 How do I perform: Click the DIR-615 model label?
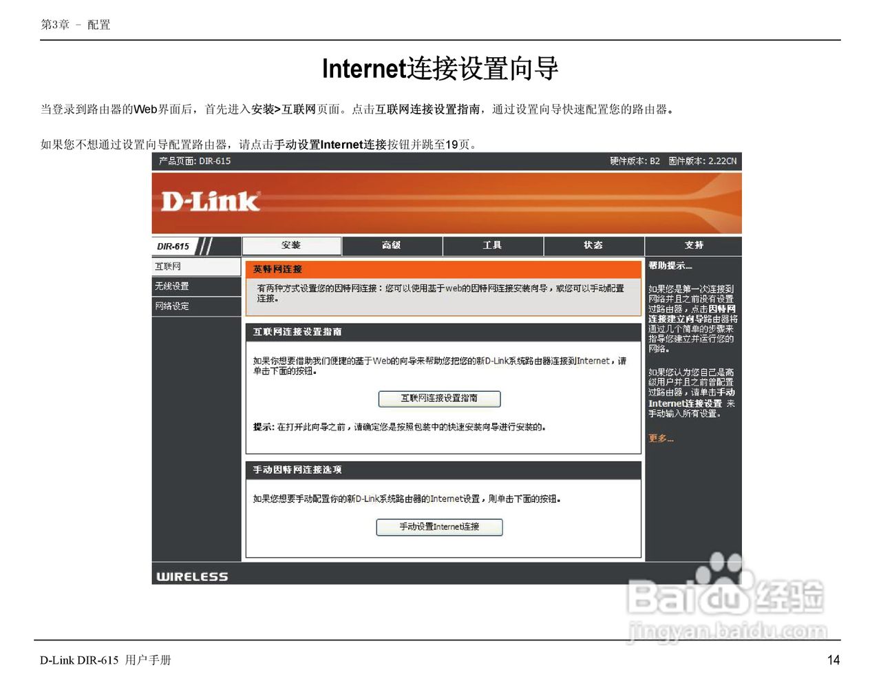[173, 247]
